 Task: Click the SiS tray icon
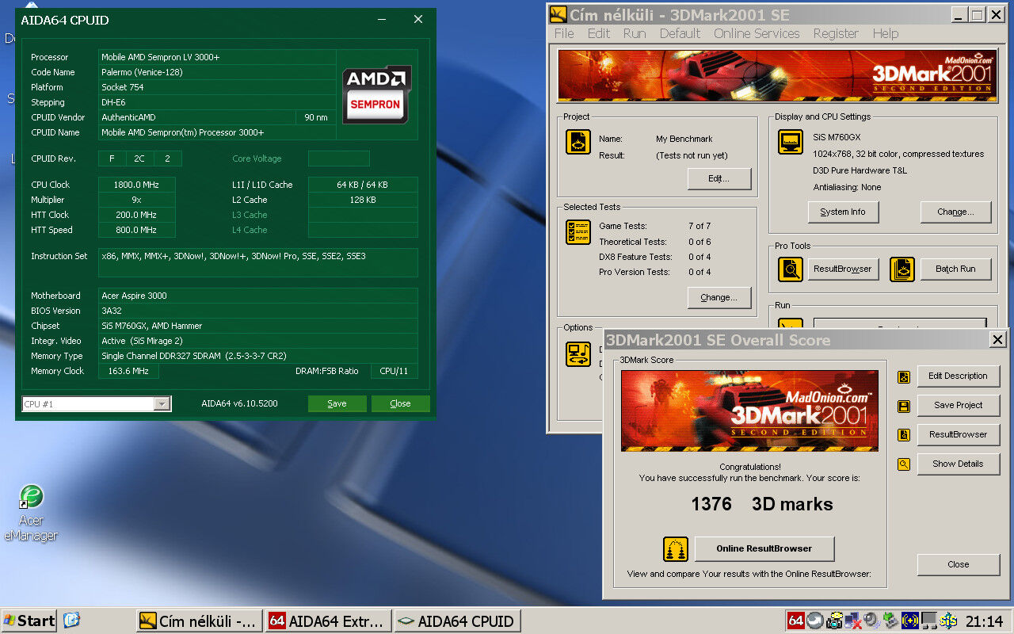click(948, 621)
